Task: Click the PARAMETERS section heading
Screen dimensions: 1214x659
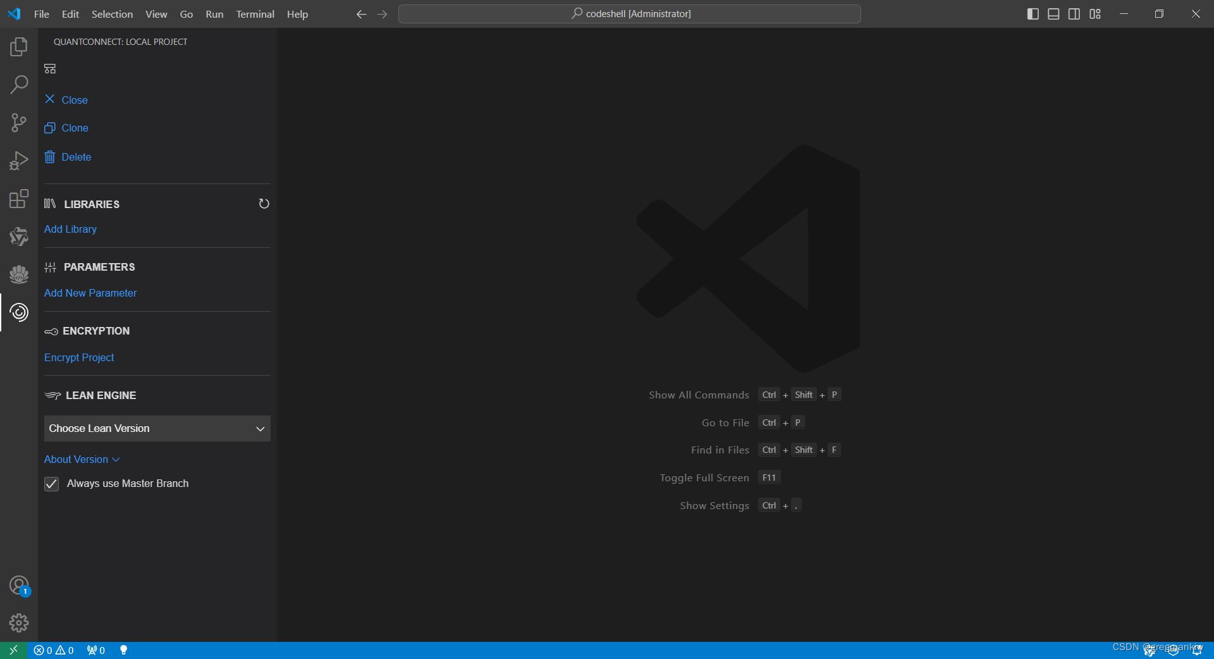Action: coord(99,267)
